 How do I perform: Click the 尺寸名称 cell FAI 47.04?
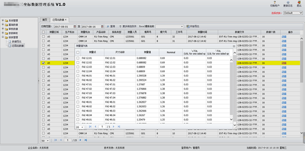click(120, 98)
